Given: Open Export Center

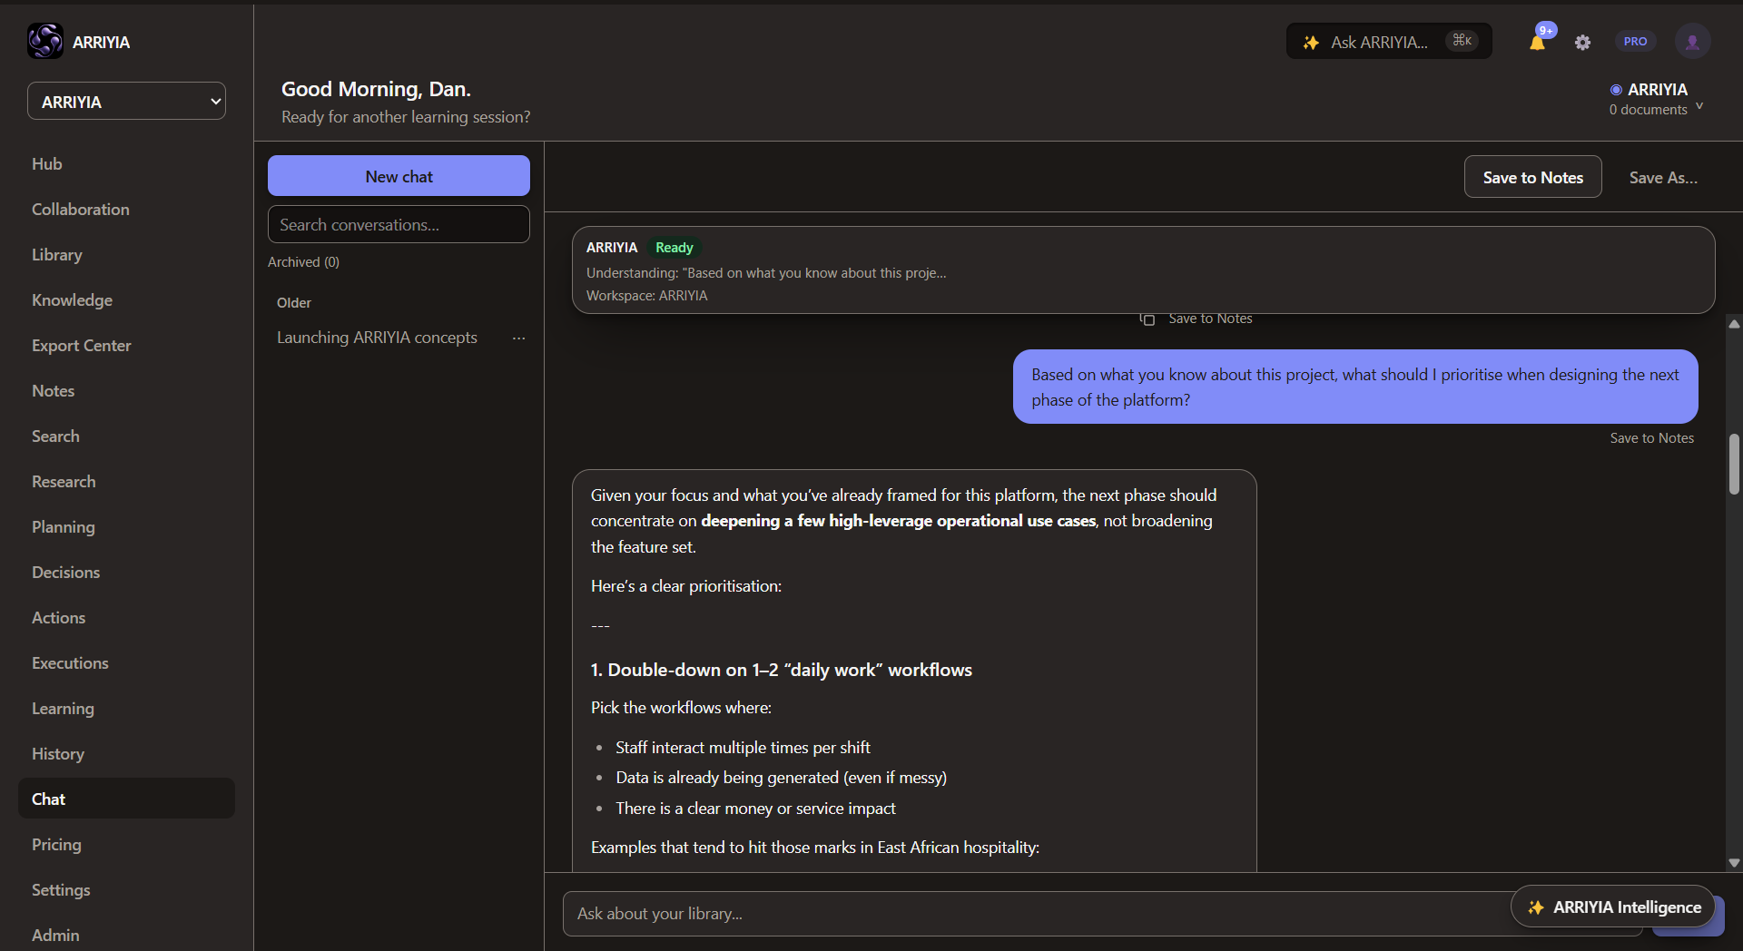Looking at the screenshot, I should click(x=82, y=346).
